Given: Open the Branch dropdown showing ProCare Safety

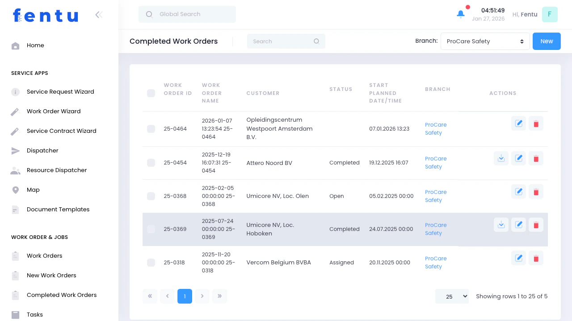Looking at the screenshot, I should [x=485, y=41].
